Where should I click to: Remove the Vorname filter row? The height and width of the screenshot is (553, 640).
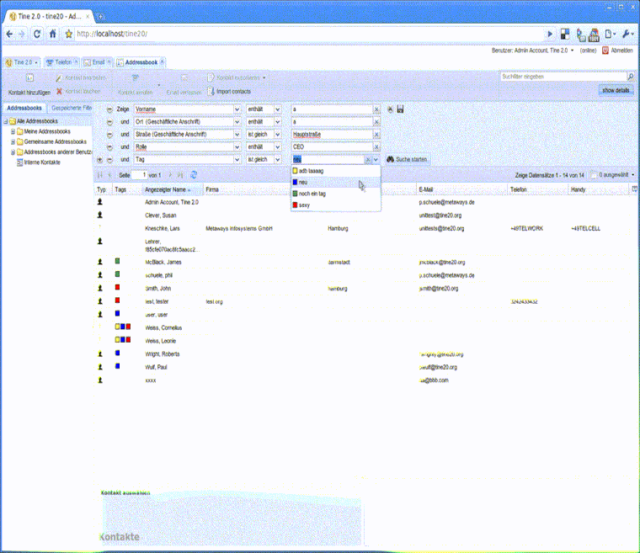109,109
